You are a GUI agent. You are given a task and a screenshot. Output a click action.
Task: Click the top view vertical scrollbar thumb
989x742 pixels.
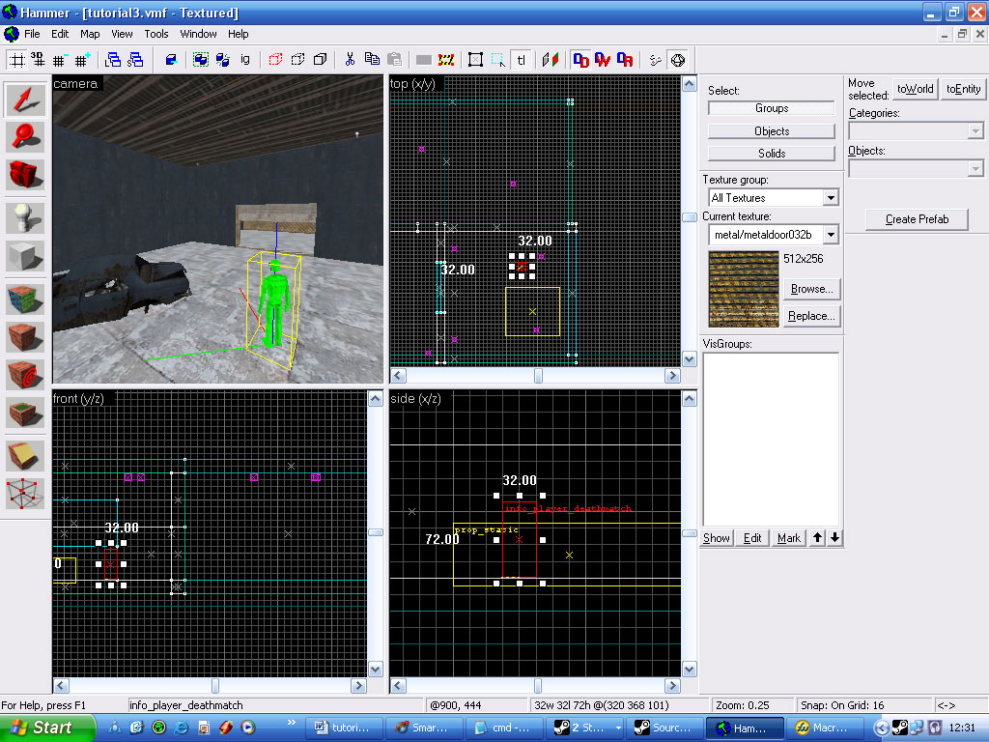tap(689, 217)
